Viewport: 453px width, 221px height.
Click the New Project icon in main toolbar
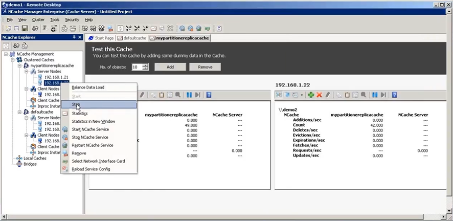pos(8,28)
